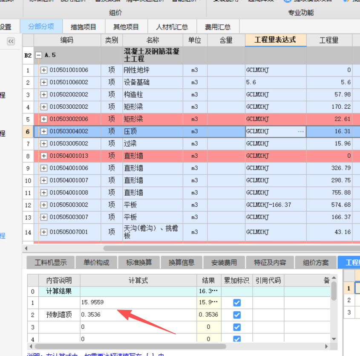Expand item 010504001008 直形墙
The image size is (360, 356).
point(43,193)
